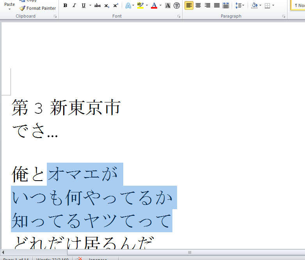Open the font color dropdown arrow
The height and width of the screenshot is (260, 305).
pyautogui.click(x=160, y=5)
